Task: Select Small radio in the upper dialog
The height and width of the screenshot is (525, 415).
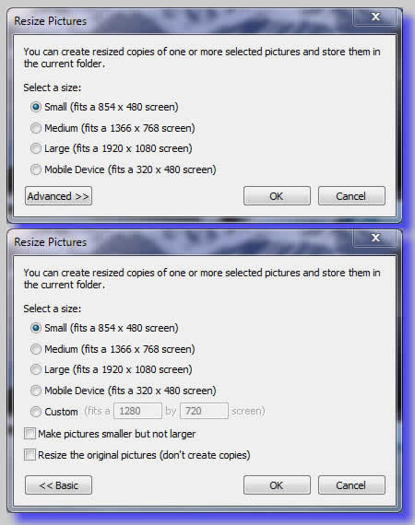Action: tap(36, 107)
